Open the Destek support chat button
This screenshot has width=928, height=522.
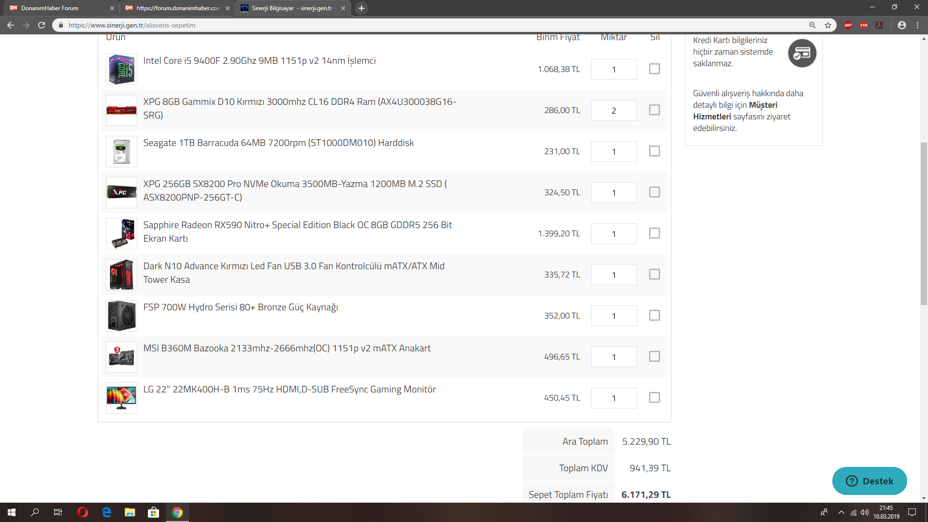870,481
